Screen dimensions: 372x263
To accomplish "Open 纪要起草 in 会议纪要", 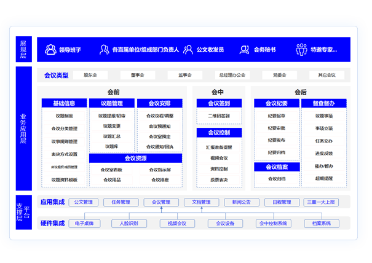I will coord(277,116).
